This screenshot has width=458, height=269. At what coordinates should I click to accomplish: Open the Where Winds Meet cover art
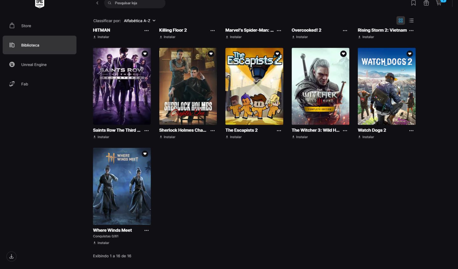click(x=122, y=186)
